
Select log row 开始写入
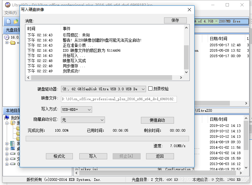point(74,56)
